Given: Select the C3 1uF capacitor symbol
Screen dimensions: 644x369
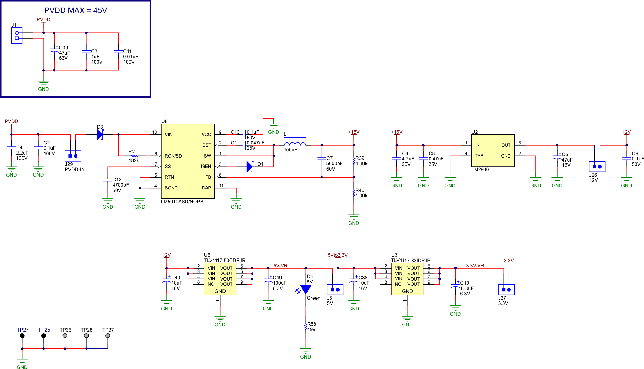Looking at the screenshot, I should [x=86, y=52].
